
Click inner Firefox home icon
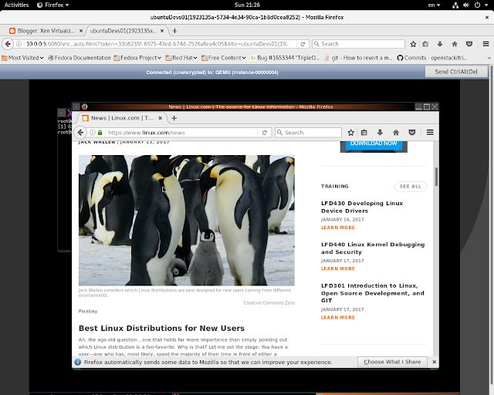(x=396, y=133)
